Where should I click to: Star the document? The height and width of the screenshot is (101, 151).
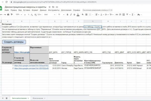(50, 7)
